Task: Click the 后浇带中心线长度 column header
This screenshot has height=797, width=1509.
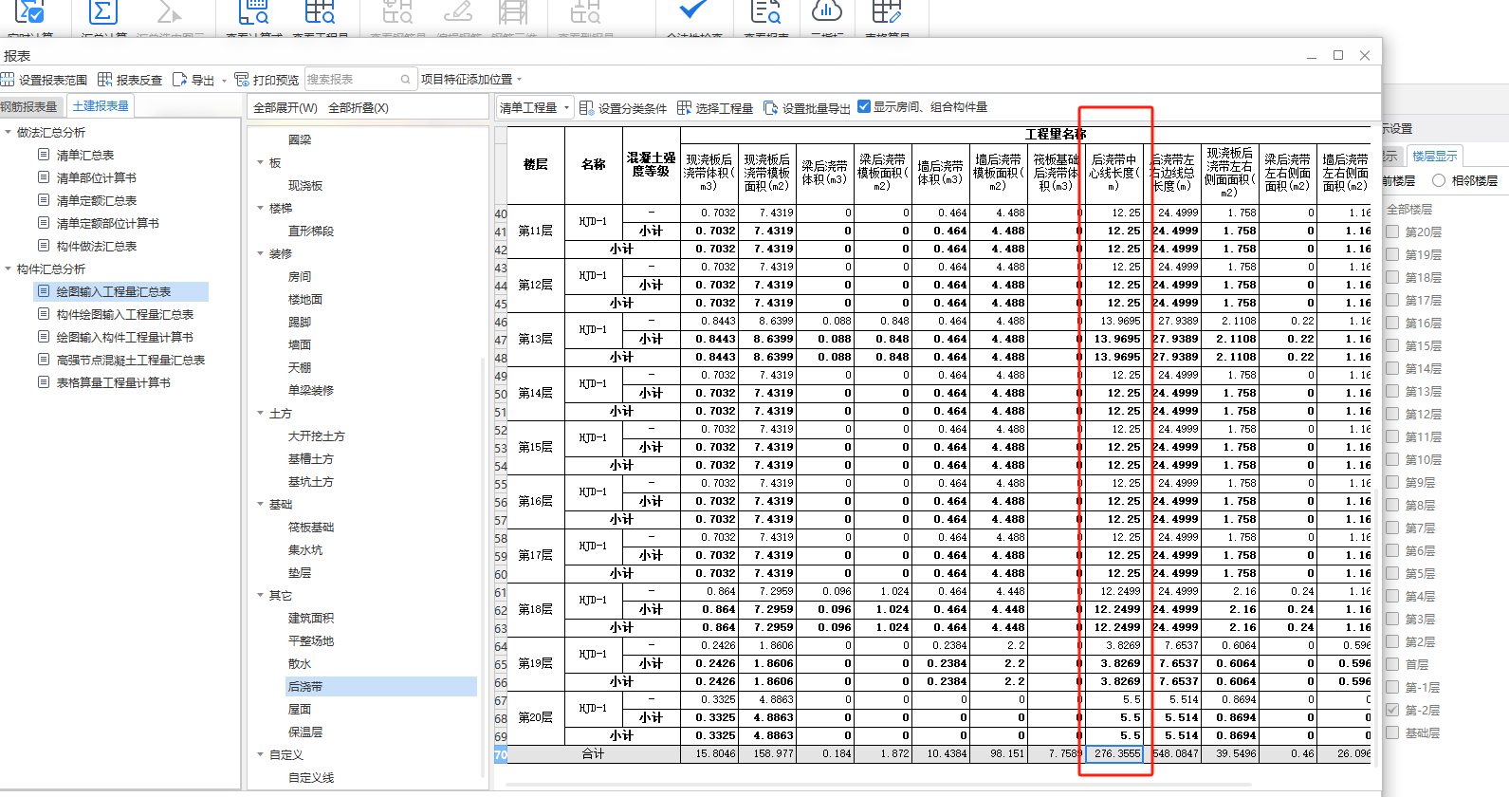Action: click(x=1114, y=173)
